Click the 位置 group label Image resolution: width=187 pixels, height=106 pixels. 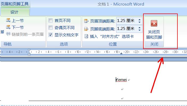pos(113,44)
